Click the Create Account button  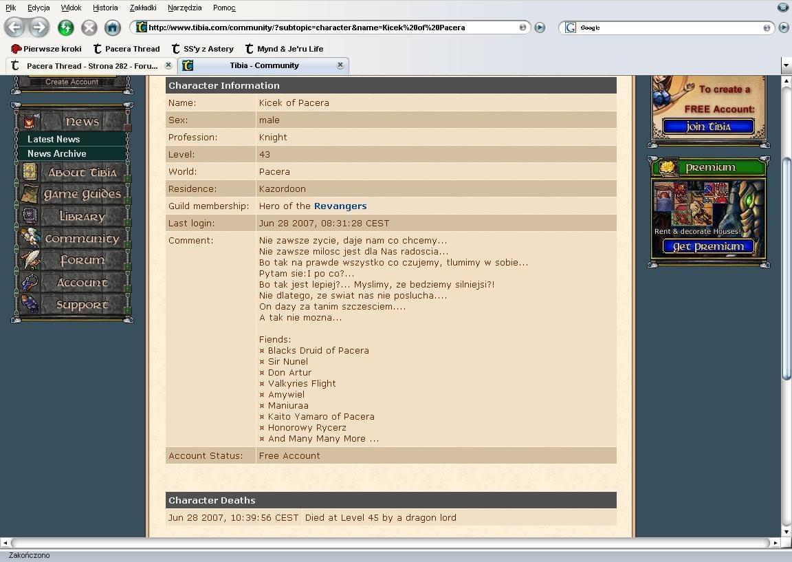pyautogui.click(x=71, y=82)
